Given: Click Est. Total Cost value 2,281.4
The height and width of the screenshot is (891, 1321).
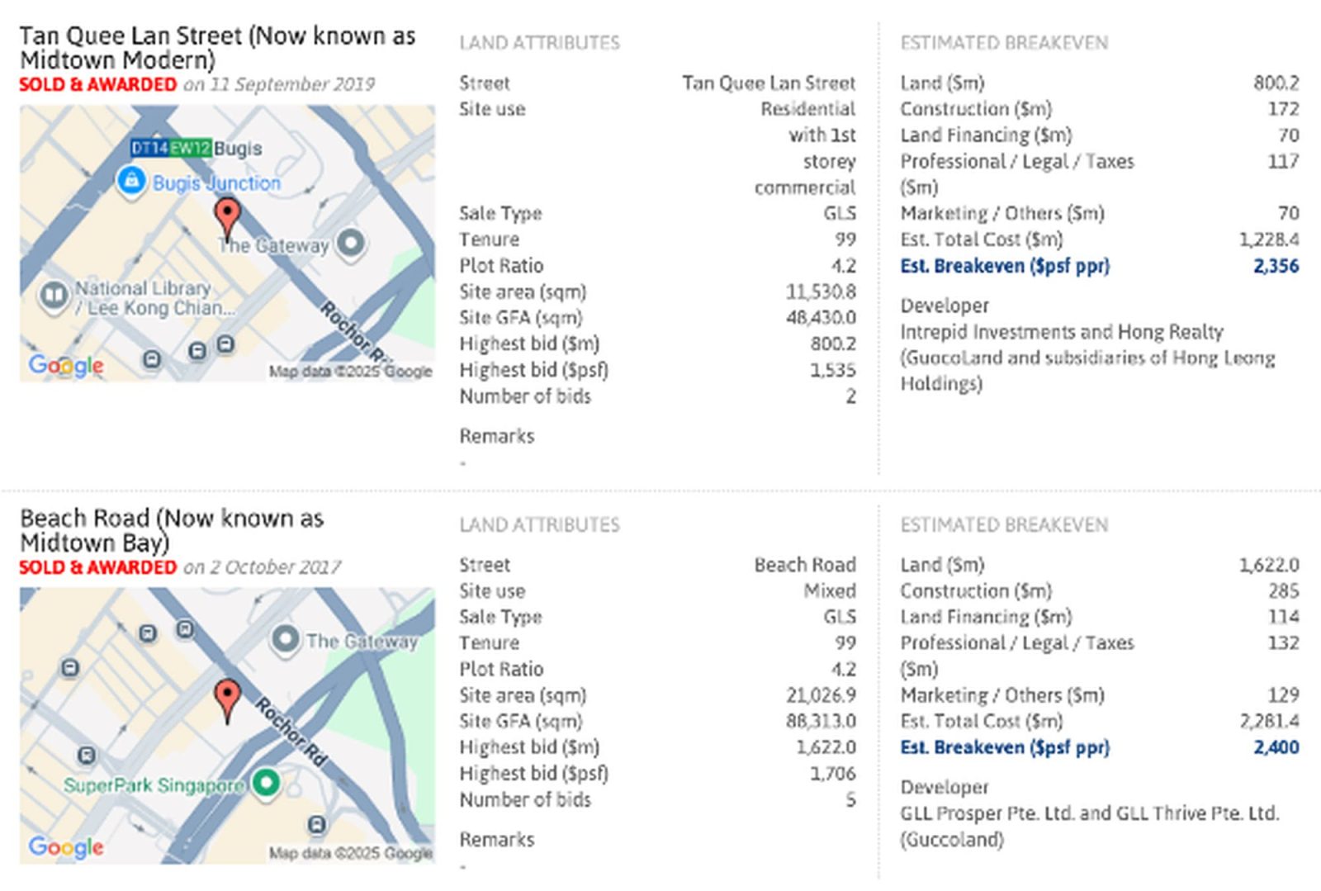Looking at the screenshot, I should pyautogui.click(x=1269, y=721).
